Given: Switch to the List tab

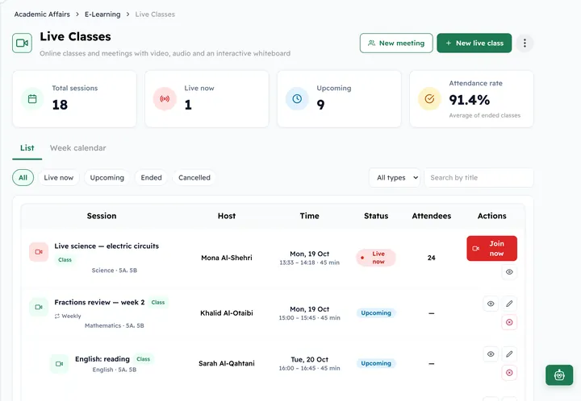Looking at the screenshot, I should click(x=27, y=148).
